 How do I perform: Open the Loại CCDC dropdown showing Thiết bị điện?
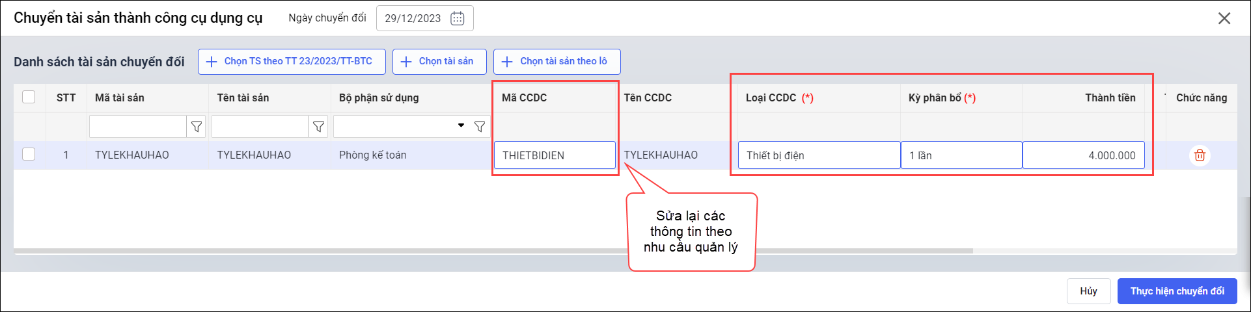click(x=819, y=155)
